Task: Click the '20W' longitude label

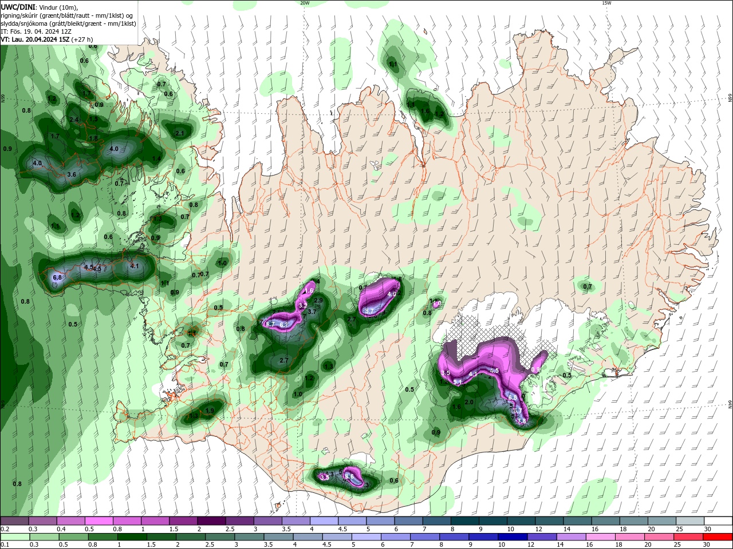Action: pos(305,3)
